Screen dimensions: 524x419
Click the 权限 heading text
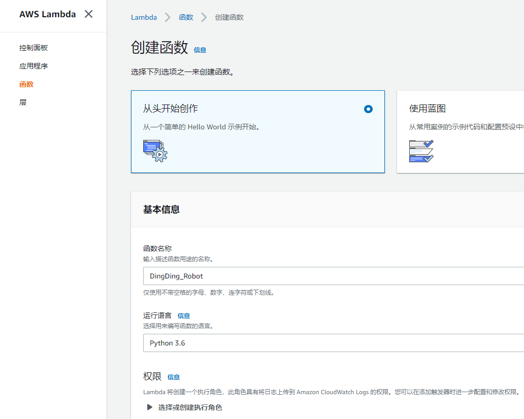click(152, 376)
